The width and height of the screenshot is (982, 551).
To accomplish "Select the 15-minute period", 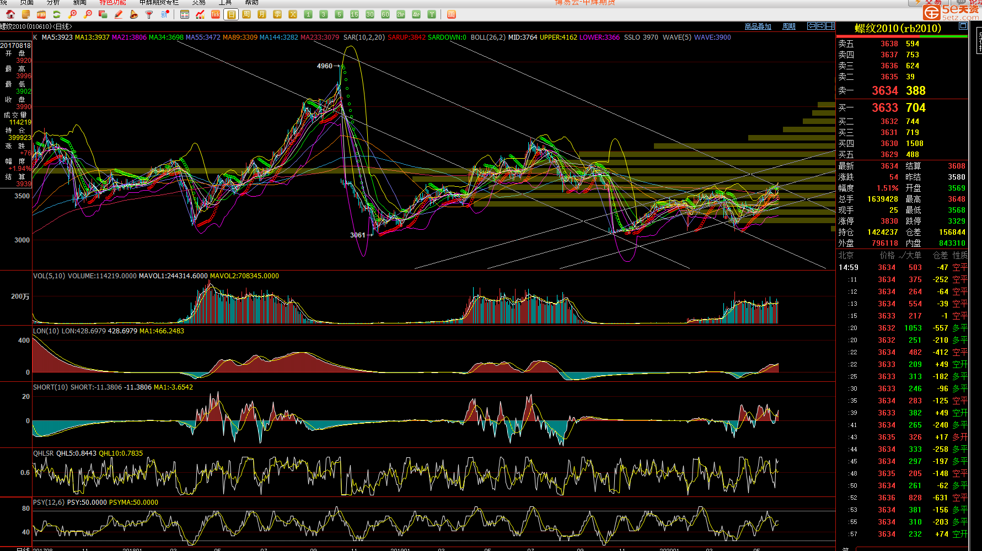I will (355, 15).
